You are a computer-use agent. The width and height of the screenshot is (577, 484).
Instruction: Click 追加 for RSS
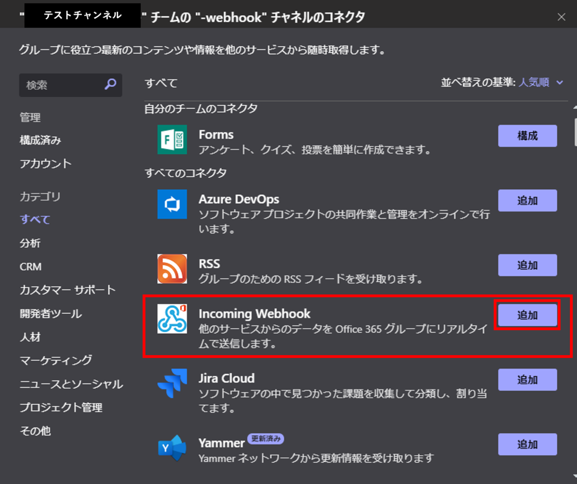(x=527, y=265)
